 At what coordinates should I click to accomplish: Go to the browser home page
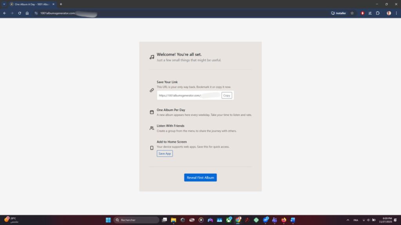click(27, 13)
